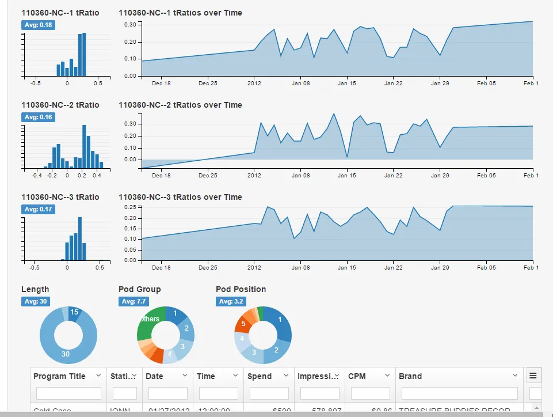Image resolution: width=553 pixels, height=417 pixels.
Task: Select slice 2 in Pod Group donut
Action: pos(186,328)
